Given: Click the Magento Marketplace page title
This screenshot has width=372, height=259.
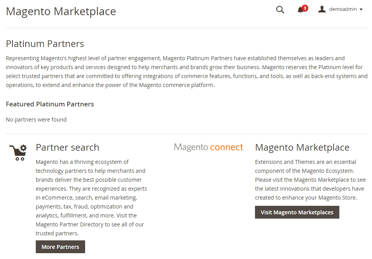Looking at the screenshot, I should (61, 11).
